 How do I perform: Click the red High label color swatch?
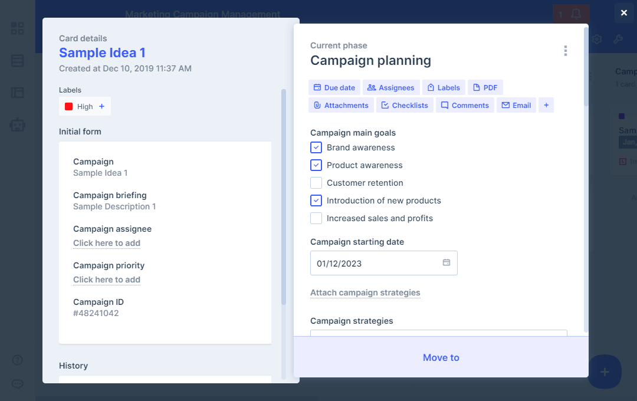pyautogui.click(x=68, y=107)
